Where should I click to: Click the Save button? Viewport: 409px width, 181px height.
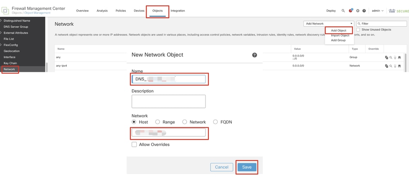coord(247,167)
